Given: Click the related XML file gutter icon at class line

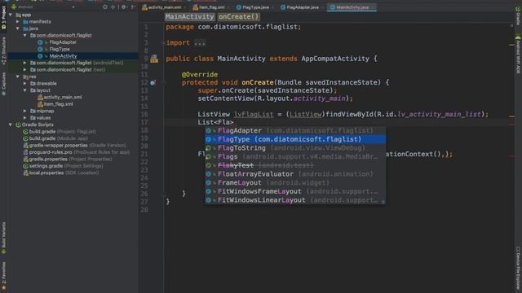Looking at the screenshot, I should point(154,59).
